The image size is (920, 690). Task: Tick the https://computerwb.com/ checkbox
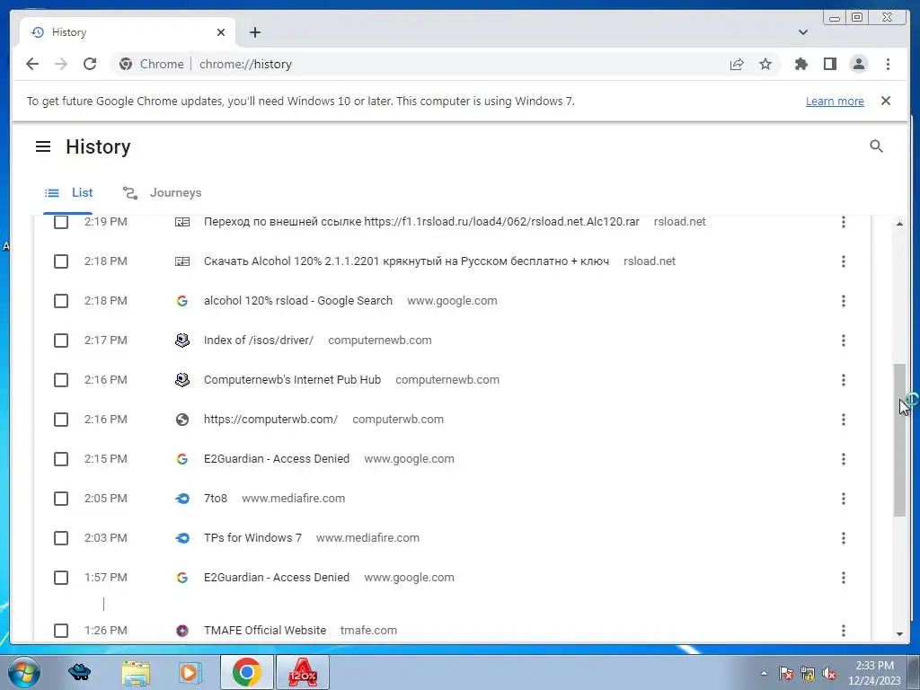pyautogui.click(x=61, y=420)
